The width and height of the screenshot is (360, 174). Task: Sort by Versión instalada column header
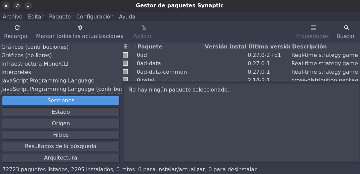click(225, 47)
